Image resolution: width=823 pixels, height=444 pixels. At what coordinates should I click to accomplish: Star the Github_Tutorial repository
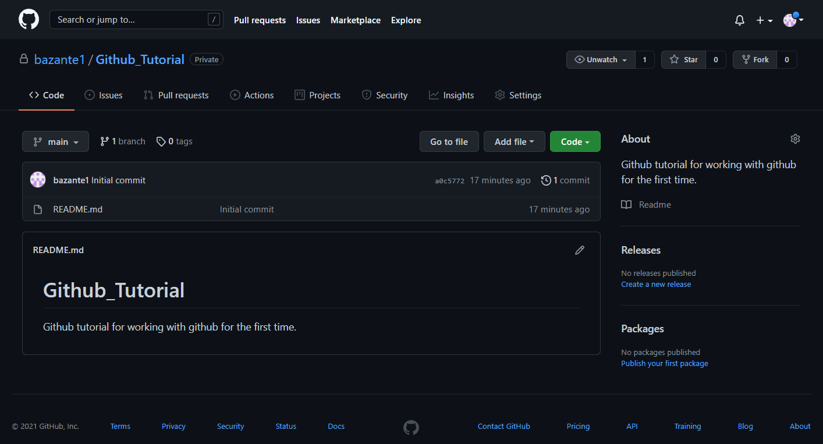683,59
